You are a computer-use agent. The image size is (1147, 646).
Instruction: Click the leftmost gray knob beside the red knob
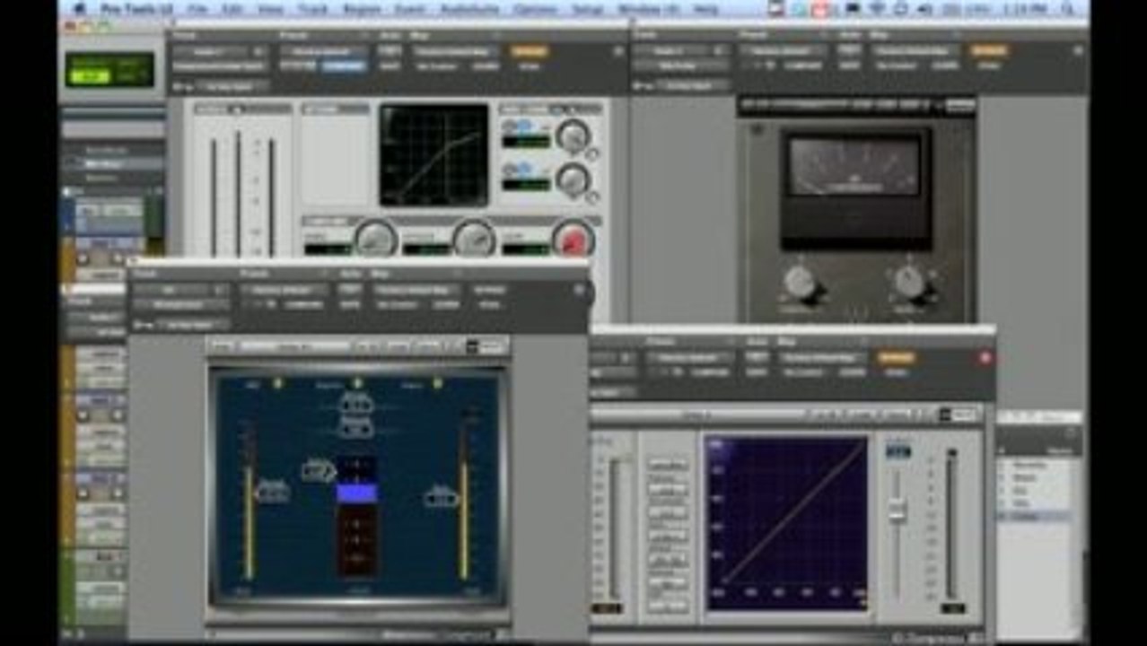[x=375, y=240]
